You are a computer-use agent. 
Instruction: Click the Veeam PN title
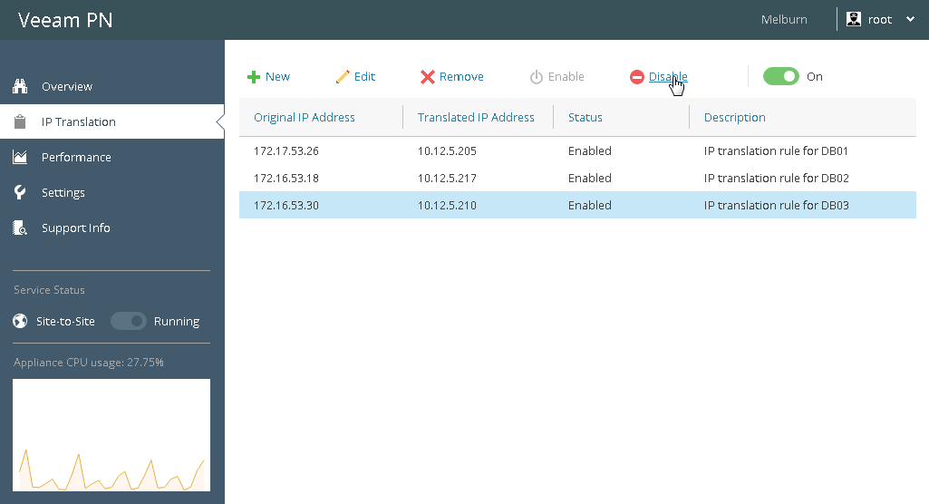(65, 20)
